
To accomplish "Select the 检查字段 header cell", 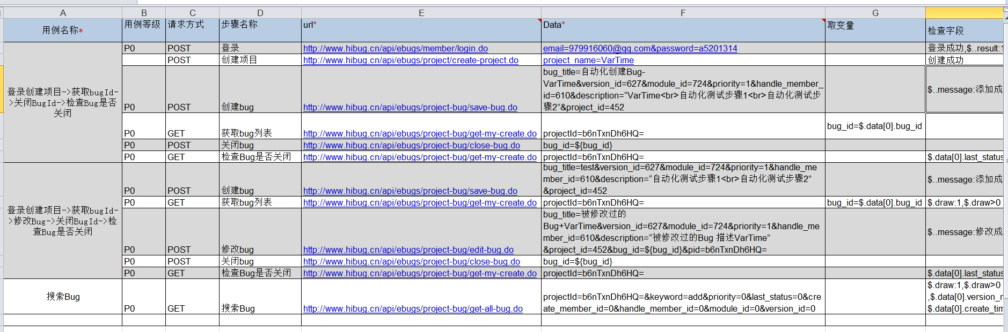I will click(964, 31).
